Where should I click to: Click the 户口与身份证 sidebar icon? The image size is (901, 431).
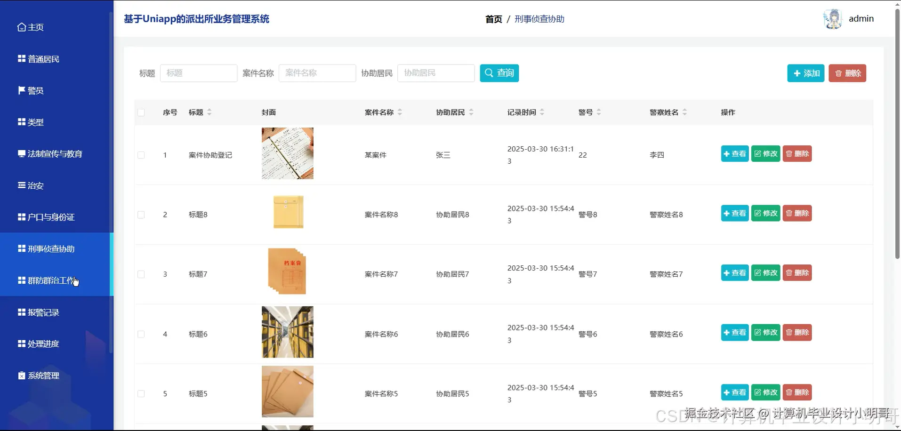(21, 216)
